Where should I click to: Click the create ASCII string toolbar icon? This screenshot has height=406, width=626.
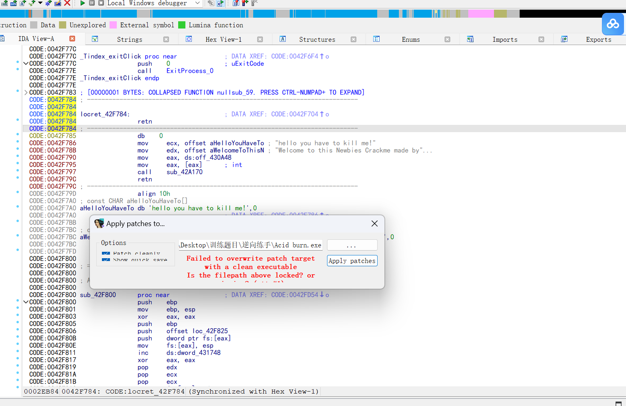click(x=23, y=3)
